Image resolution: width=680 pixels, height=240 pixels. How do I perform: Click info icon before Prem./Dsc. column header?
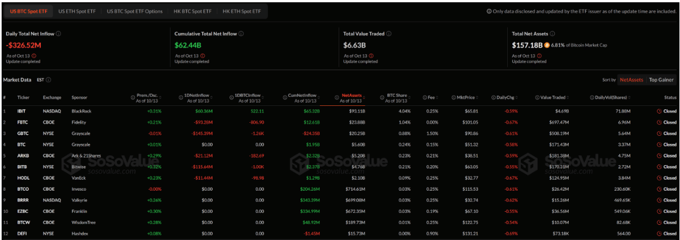pos(133,98)
